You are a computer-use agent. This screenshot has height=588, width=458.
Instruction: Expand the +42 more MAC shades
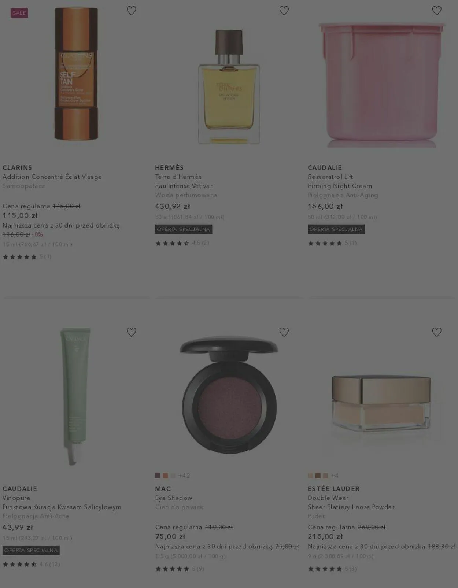click(184, 476)
